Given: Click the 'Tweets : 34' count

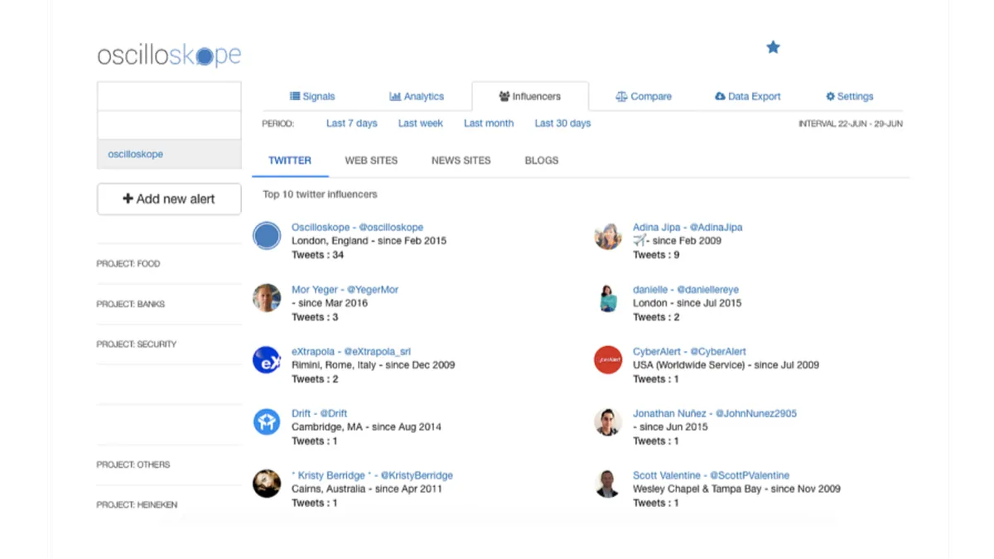Looking at the screenshot, I should [x=317, y=255].
